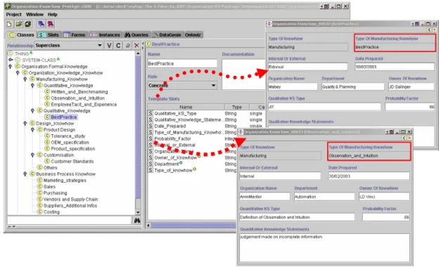Click the S icon of Qualitative_KS_Type slot
The image size is (441, 267).
151,113
